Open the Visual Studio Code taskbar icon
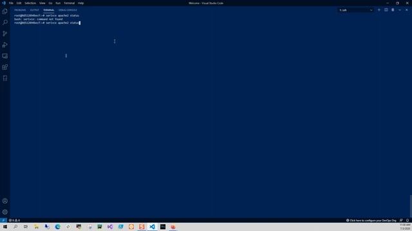 click(x=152, y=227)
